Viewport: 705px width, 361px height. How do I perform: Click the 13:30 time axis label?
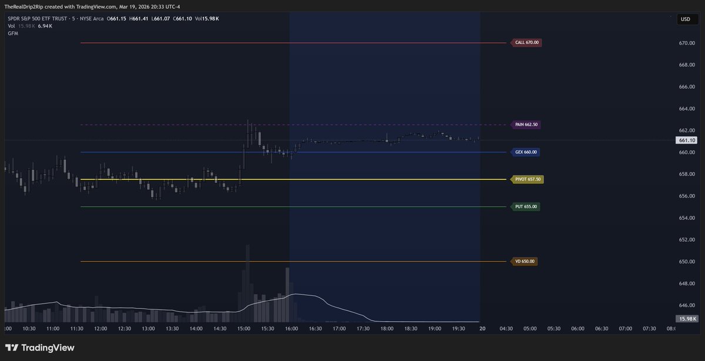pyautogui.click(x=173, y=329)
